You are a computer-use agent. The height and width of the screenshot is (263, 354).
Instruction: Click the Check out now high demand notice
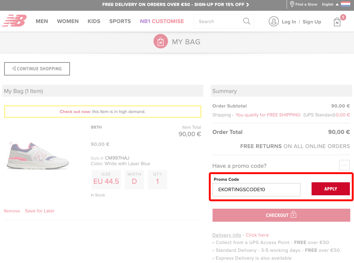(x=102, y=112)
